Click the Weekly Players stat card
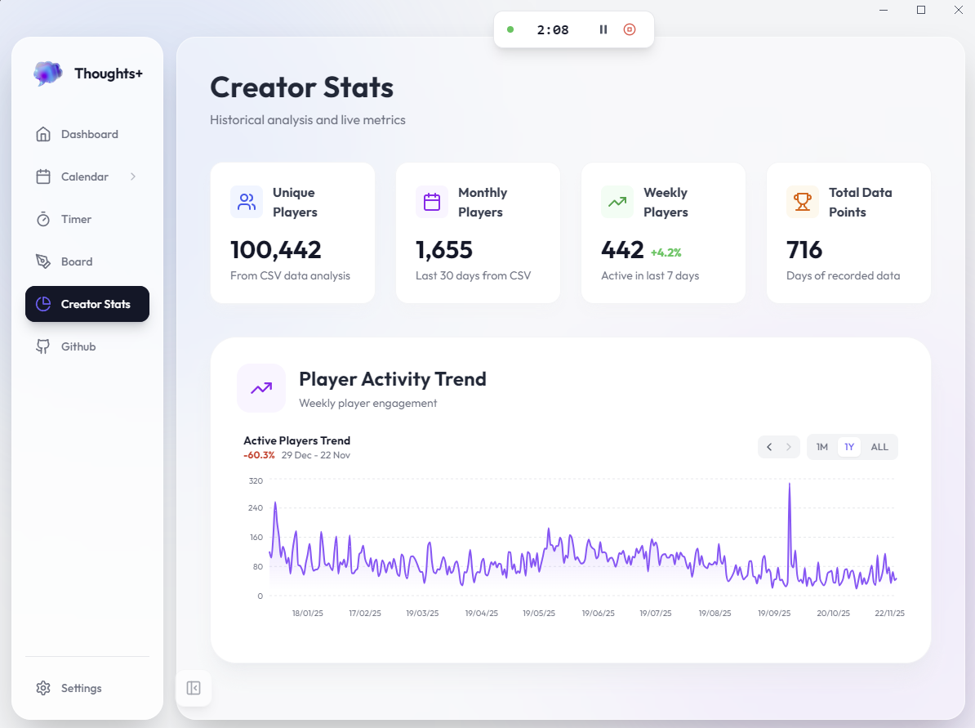Viewport: 975px width, 728px height. point(663,233)
